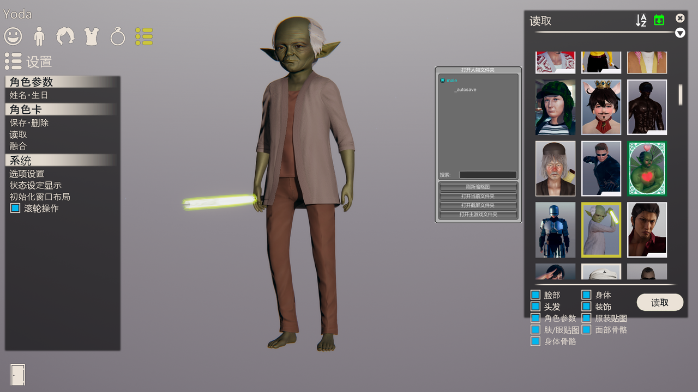Viewport: 698px width, 392px height.
Task: Open 选项设置 menu entry
Action: coord(27,174)
